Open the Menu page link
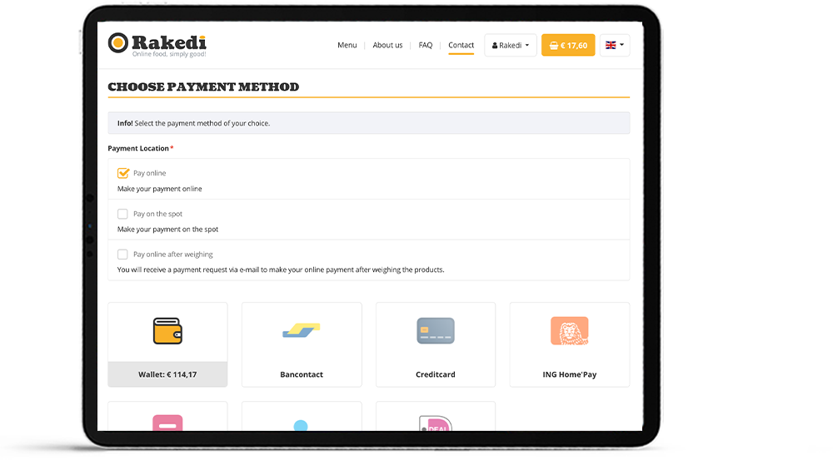 pos(347,45)
